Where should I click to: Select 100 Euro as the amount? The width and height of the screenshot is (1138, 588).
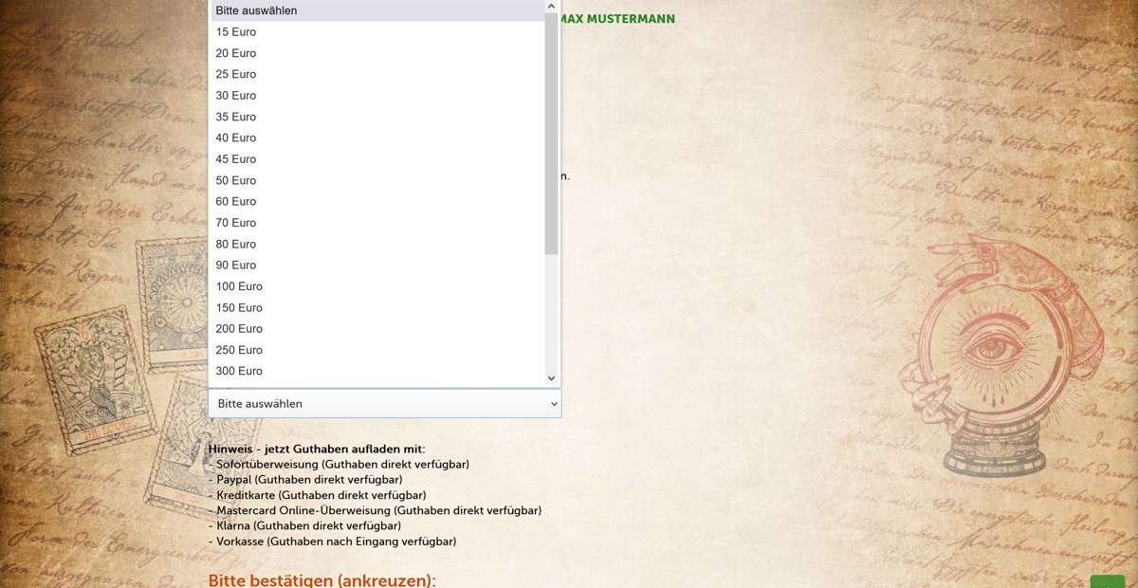239,286
